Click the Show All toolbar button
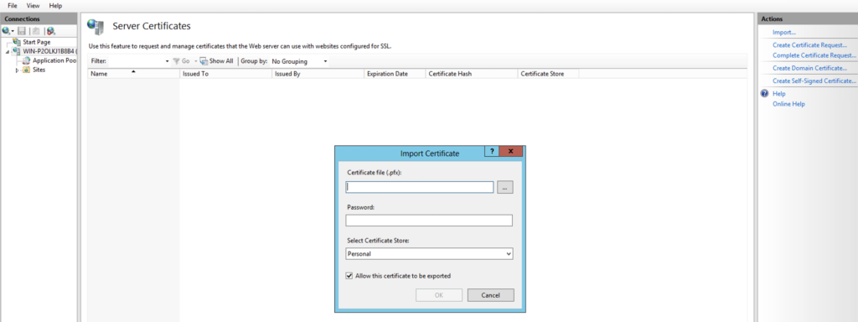Image resolution: width=858 pixels, height=322 pixels. [x=217, y=61]
